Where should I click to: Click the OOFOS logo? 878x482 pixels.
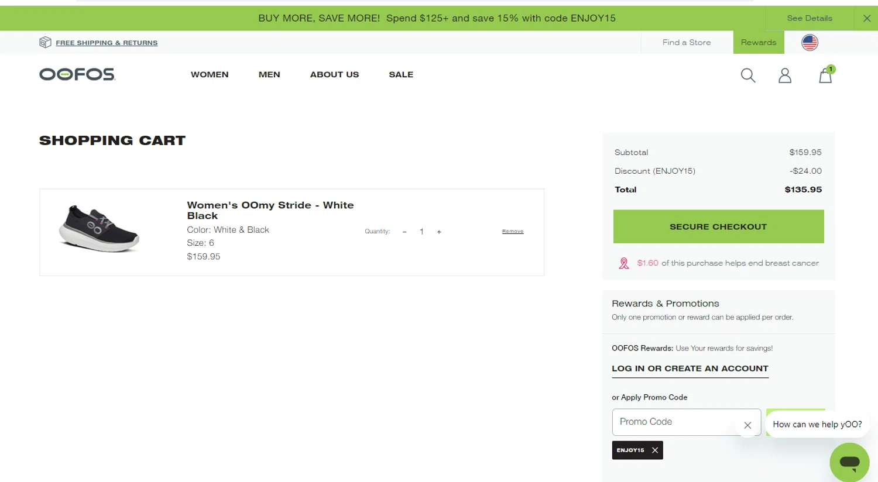click(77, 74)
